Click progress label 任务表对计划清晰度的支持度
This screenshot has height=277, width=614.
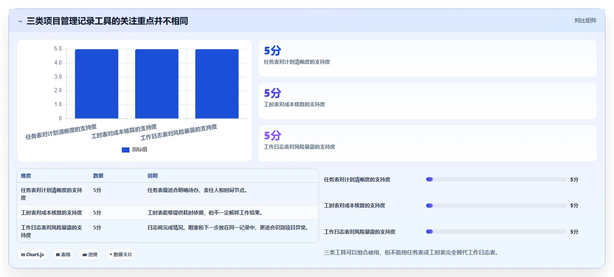[x=357, y=180]
